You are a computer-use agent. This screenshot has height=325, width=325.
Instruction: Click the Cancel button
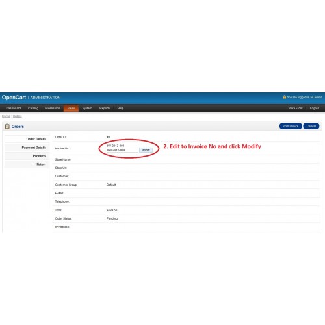(311, 126)
